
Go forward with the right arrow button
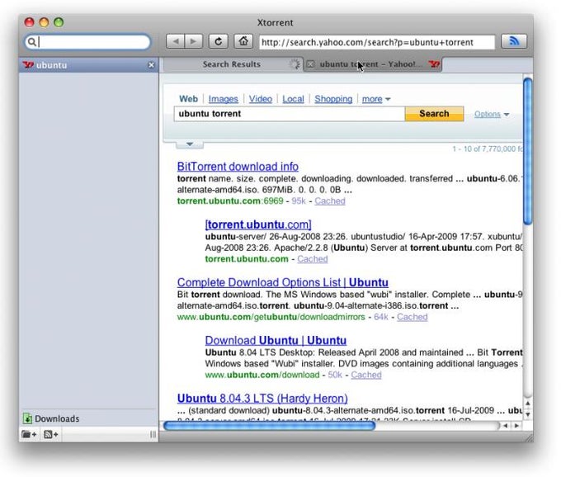point(194,42)
